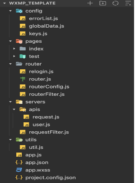Select app.json file
The width and height of the screenshot is (135, 183).
(x=37, y=162)
